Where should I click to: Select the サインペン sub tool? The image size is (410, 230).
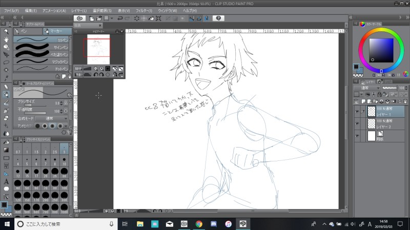click(42, 47)
